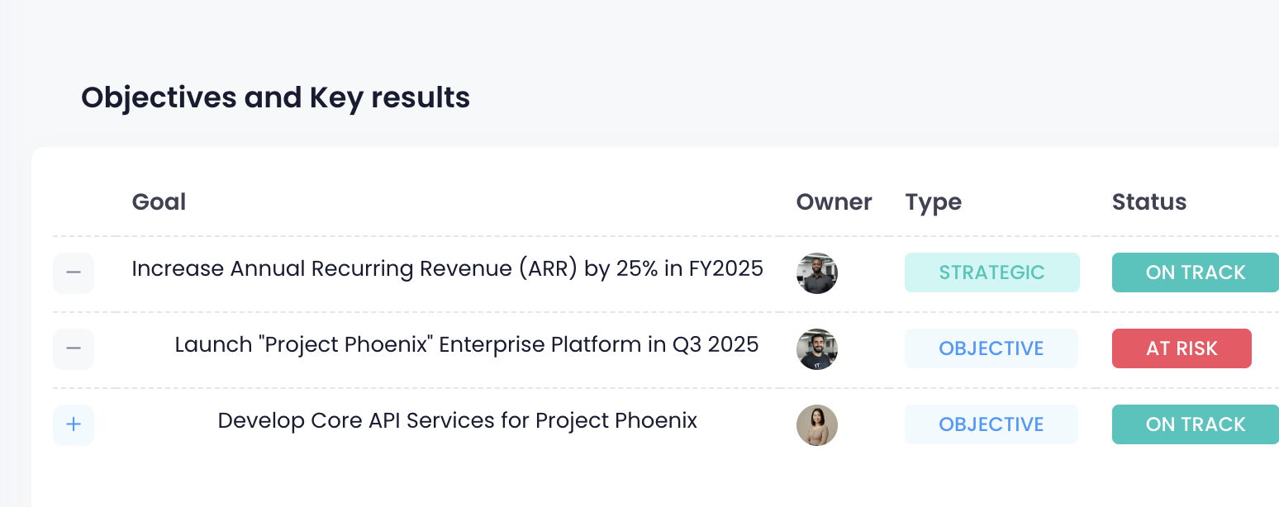Screen dimensions: 1279x507
Task: Click the Owner column header
Action: [x=834, y=202]
